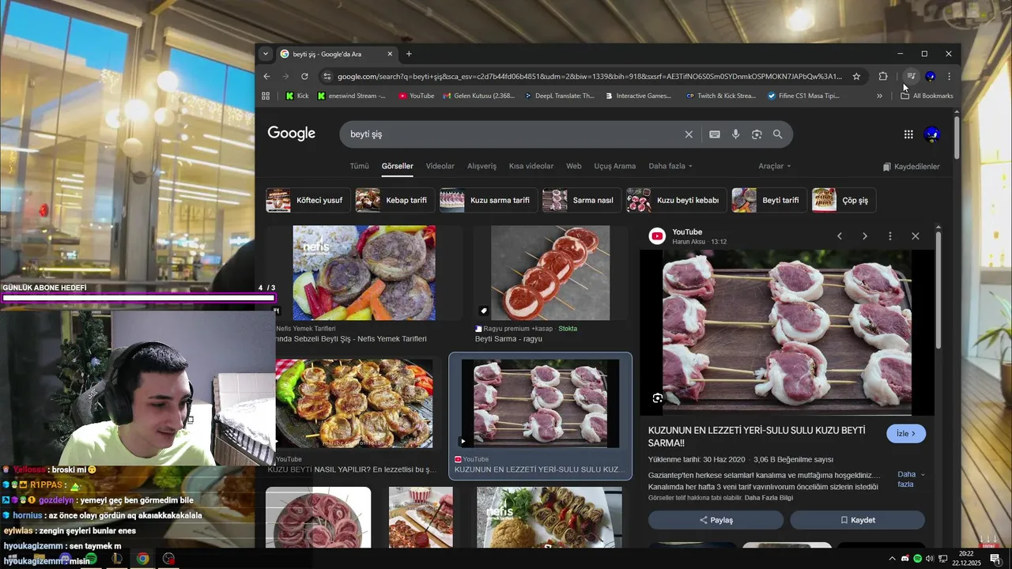This screenshot has height=569, width=1012.
Task: Close the image preview panel
Action: [916, 236]
